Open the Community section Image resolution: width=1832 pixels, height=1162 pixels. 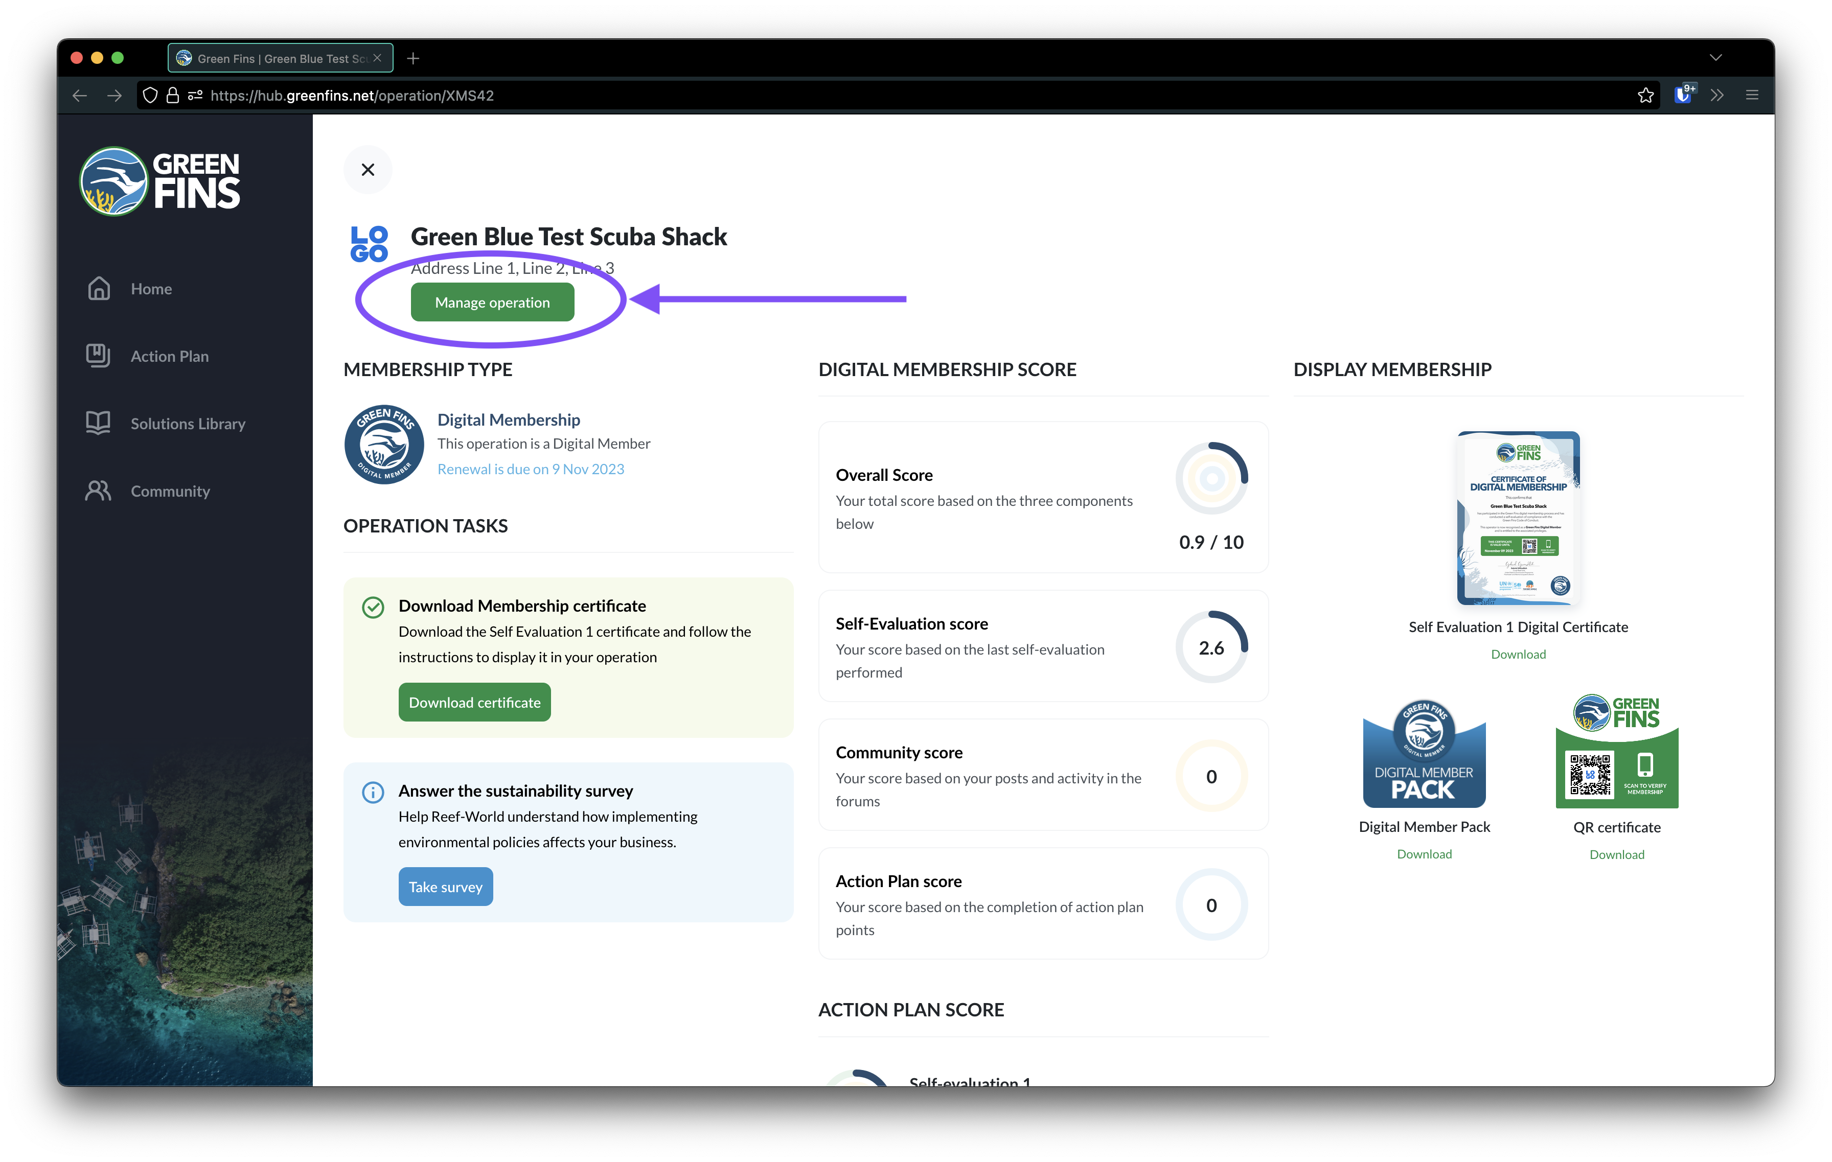(x=170, y=491)
